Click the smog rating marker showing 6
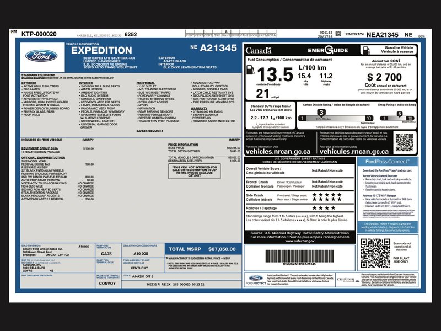This screenshot has height=331, width=441. pyautogui.click(x=399, y=114)
